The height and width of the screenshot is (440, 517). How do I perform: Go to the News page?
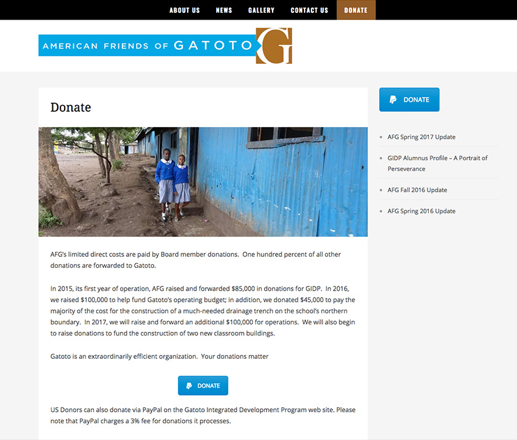(224, 10)
